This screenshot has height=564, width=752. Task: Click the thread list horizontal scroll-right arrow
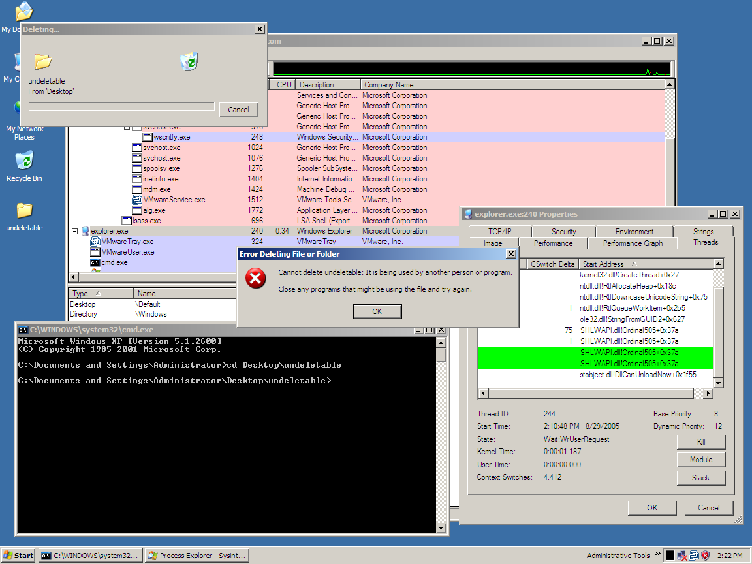708,393
